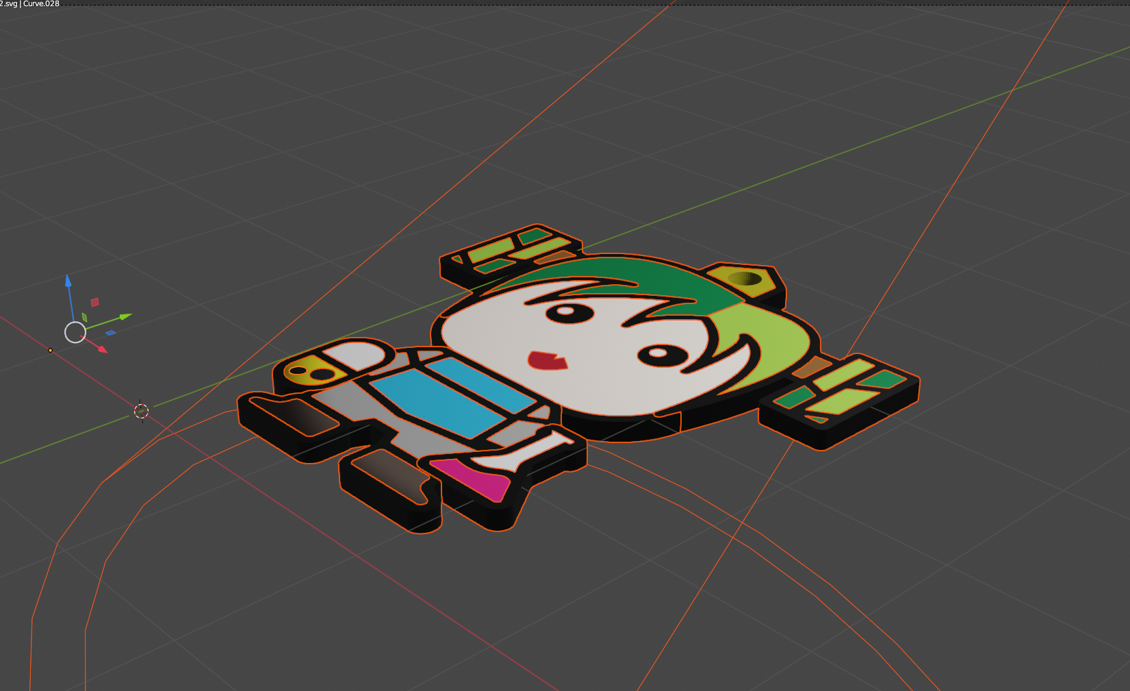The image size is (1130, 691).
Task: Select the red mouth shape on the face
Action: tap(544, 360)
